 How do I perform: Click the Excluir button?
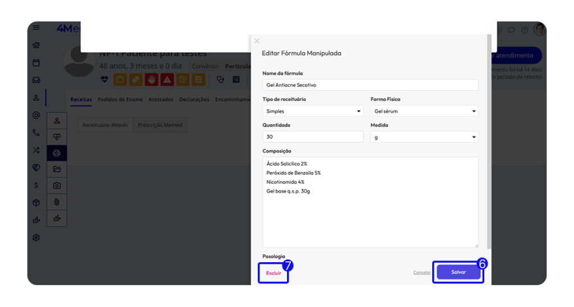tap(274, 273)
